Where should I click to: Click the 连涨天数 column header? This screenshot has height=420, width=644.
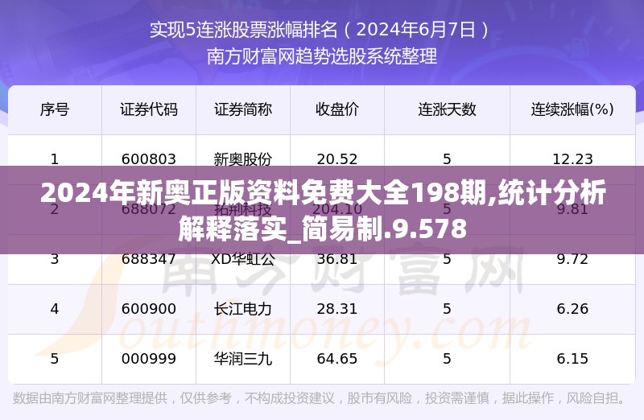447,109
